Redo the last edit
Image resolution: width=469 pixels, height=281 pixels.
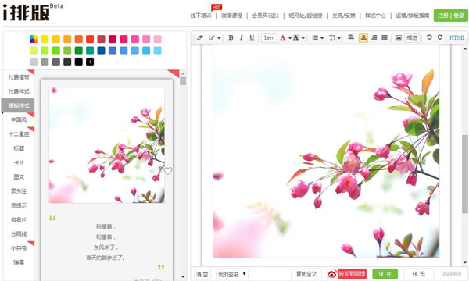click(x=439, y=37)
